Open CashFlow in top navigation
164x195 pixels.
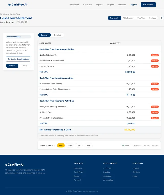coord(87,5)
